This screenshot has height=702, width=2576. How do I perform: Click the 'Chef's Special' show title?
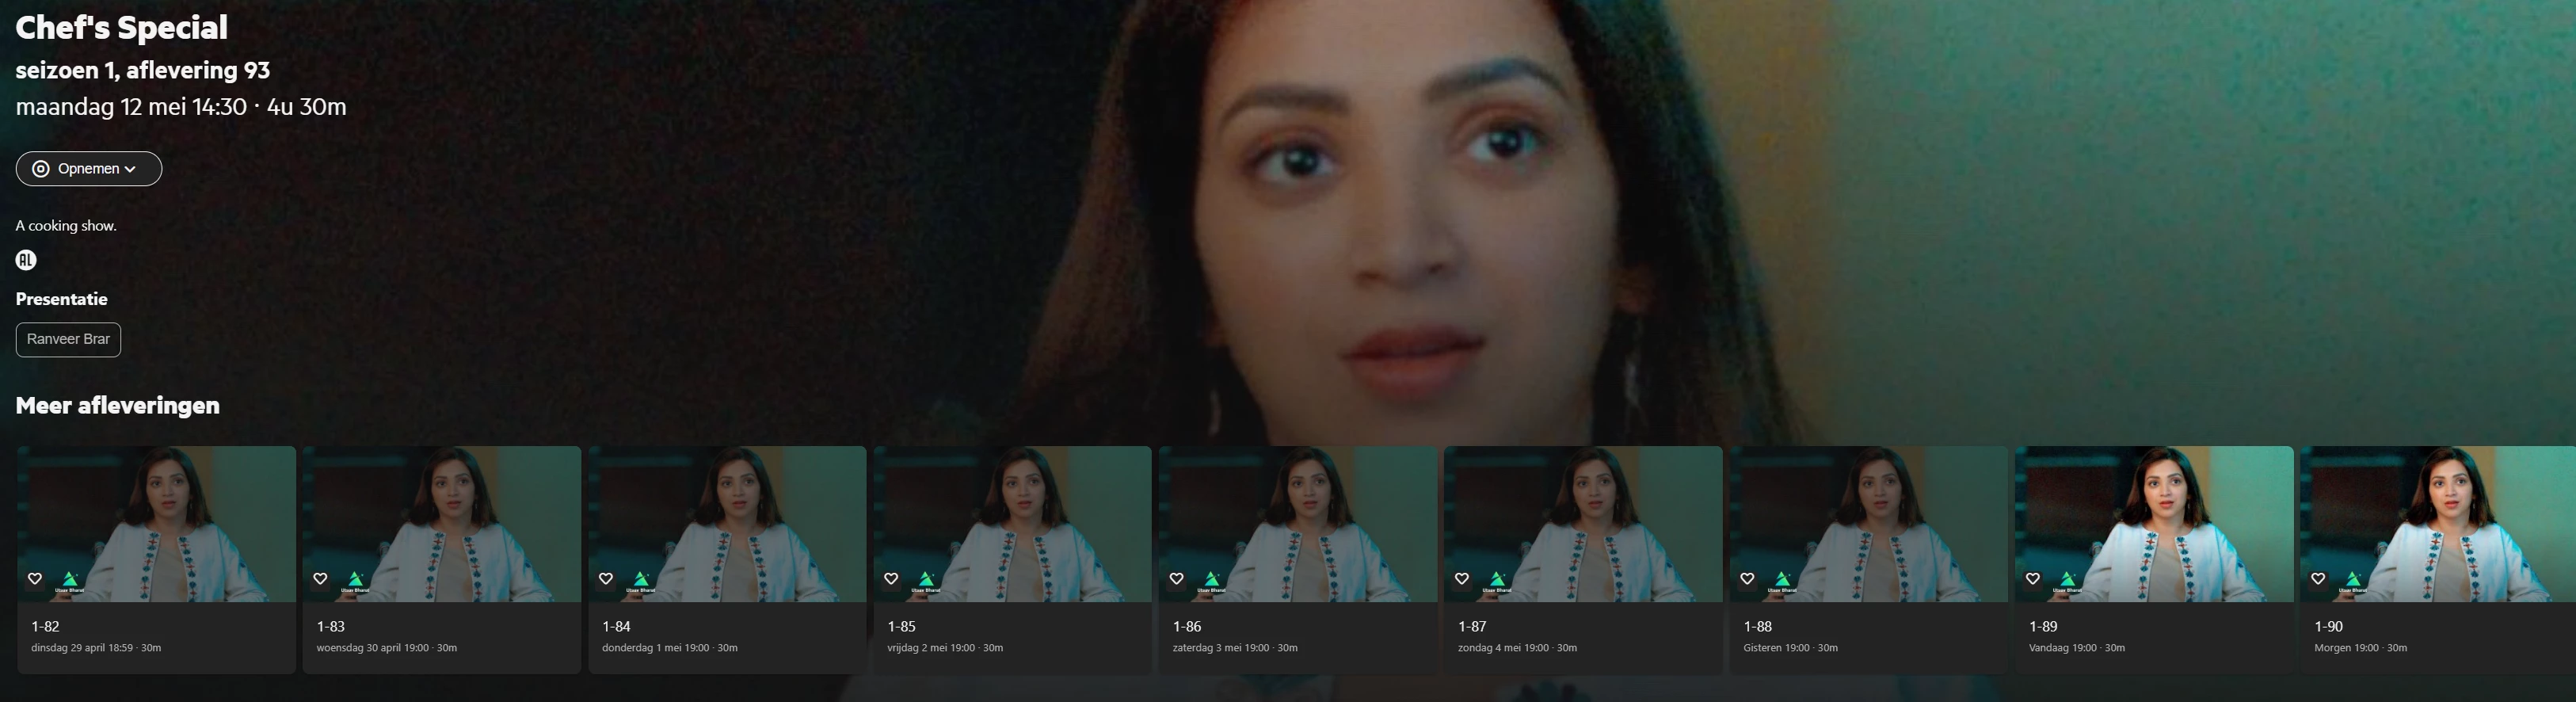pos(122,28)
